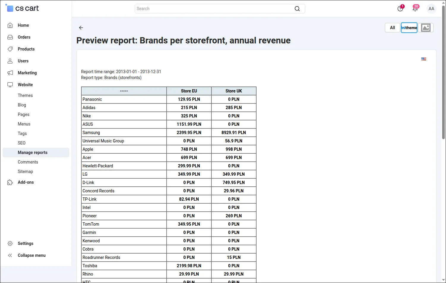Open the Users menu item
This screenshot has height=283, width=446.
[23, 61]
